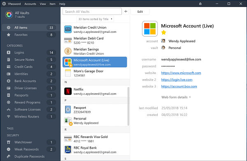Open the sort order dropdown for items

coord(95,19)
